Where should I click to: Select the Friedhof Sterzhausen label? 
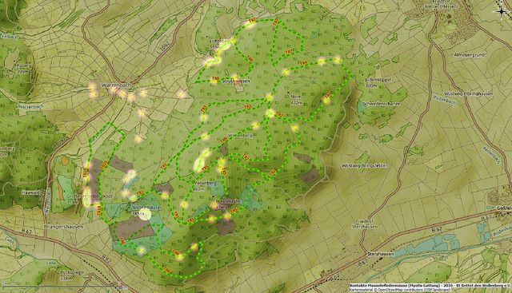pos(365,224)
